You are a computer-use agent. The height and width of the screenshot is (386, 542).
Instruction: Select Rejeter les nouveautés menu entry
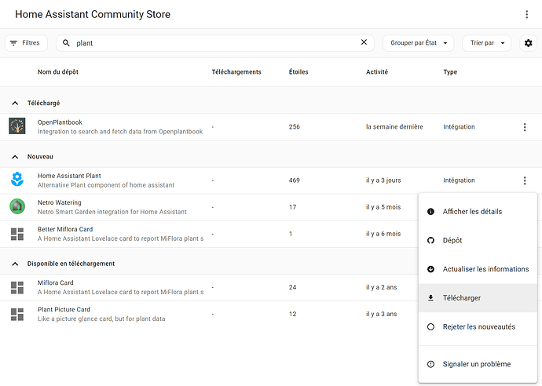478,327
